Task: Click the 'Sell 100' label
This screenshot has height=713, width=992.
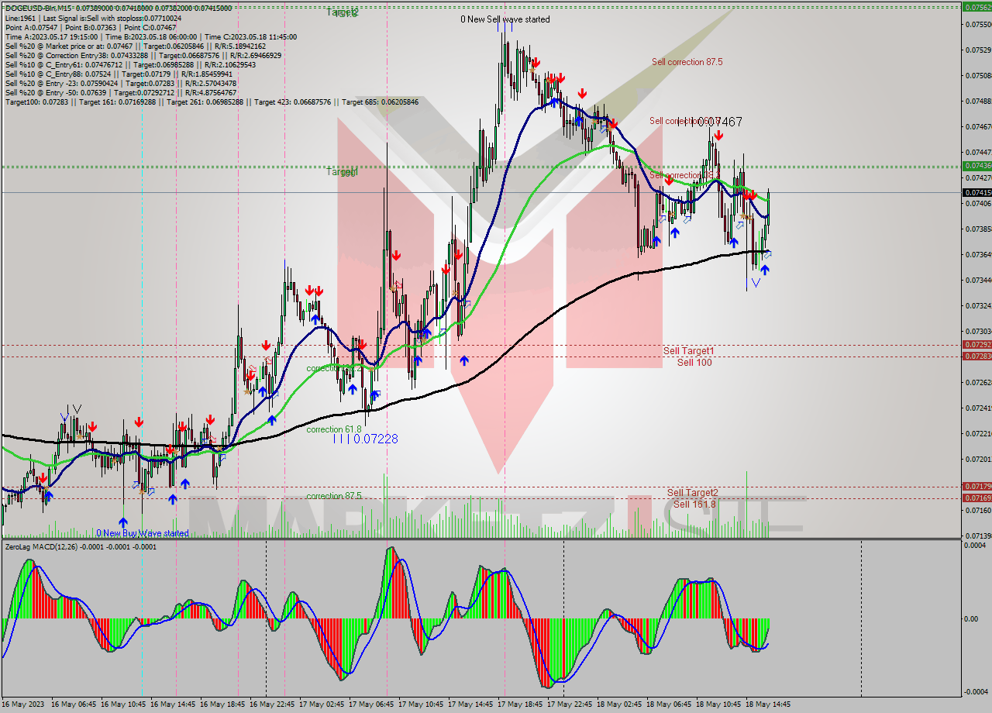Action: [x=694, y=362]
